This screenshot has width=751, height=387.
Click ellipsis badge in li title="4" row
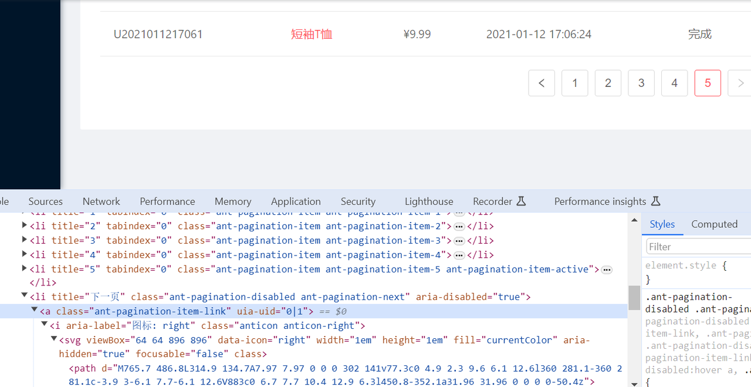tap(459, 255)
